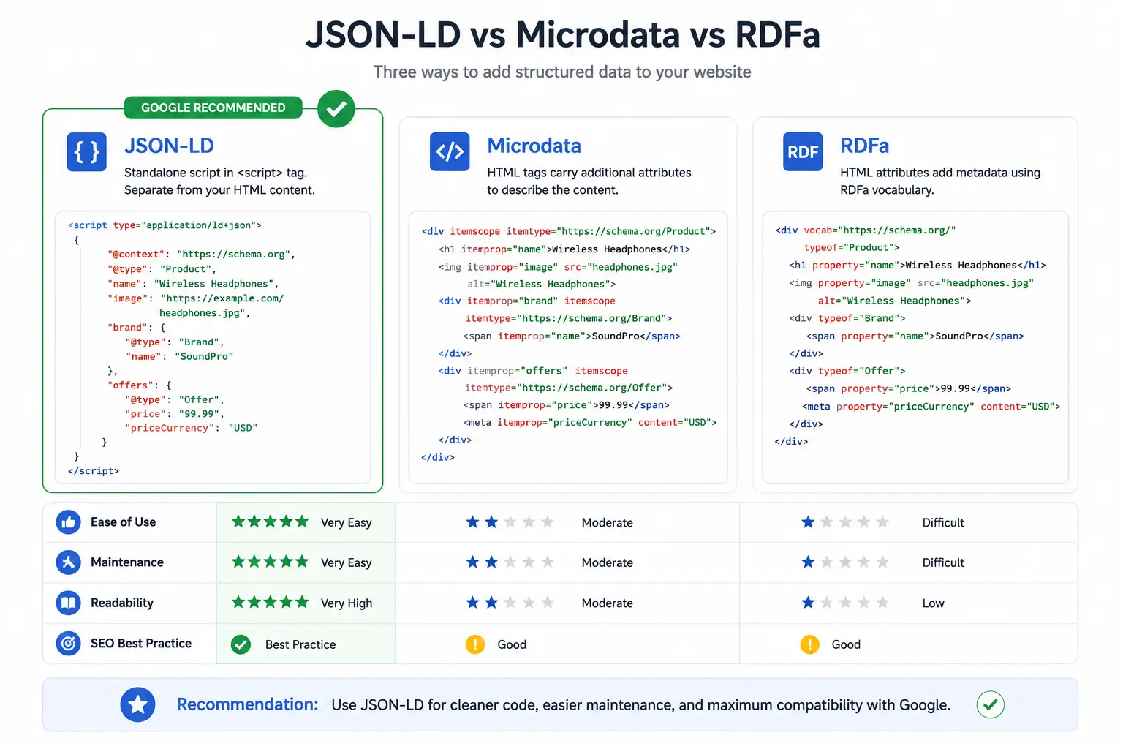Click the Readability open book icon
This screenshot has width=1123, height=749.
click(68, 603)
